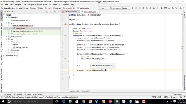This screenshot has height=104, width=186.
Task: Open the File menu
Action: pos(2,5)
